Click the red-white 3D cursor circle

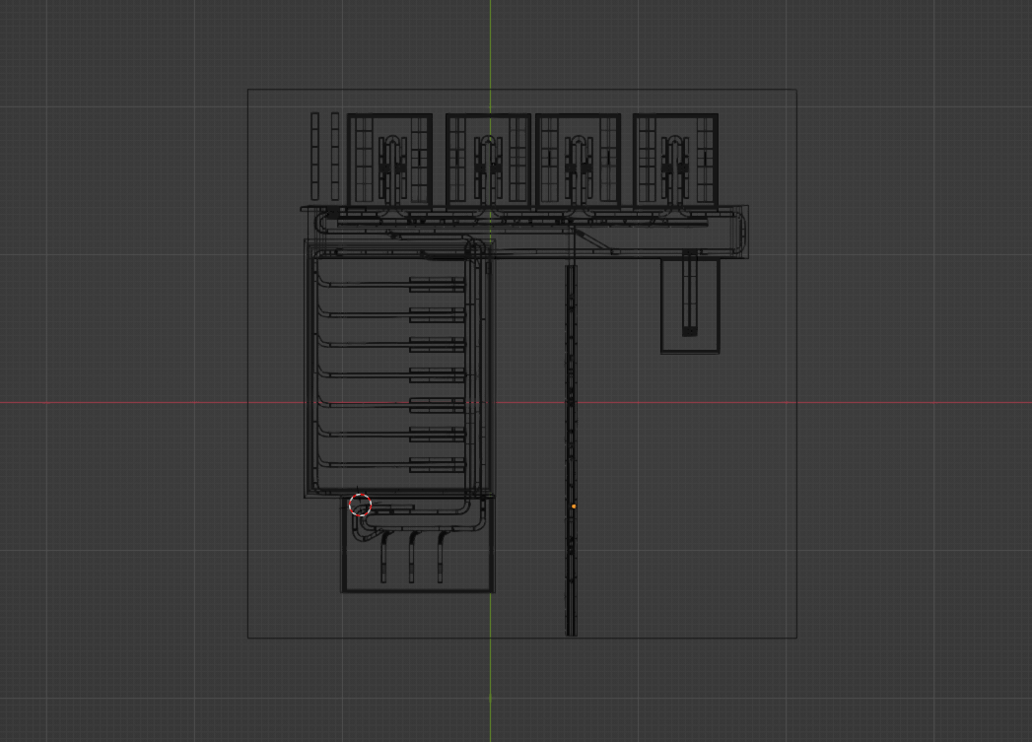tap(360, 505)
